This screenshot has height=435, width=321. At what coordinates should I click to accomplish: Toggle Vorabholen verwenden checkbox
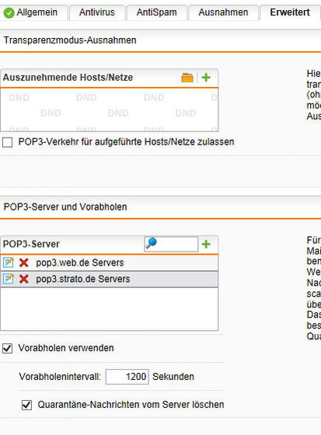(8, 349)
